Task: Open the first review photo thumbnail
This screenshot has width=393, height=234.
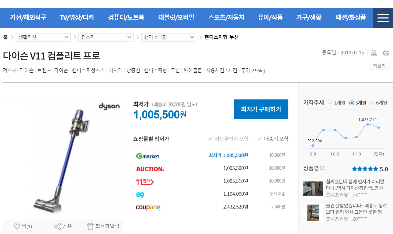Action: pos(313,189)
